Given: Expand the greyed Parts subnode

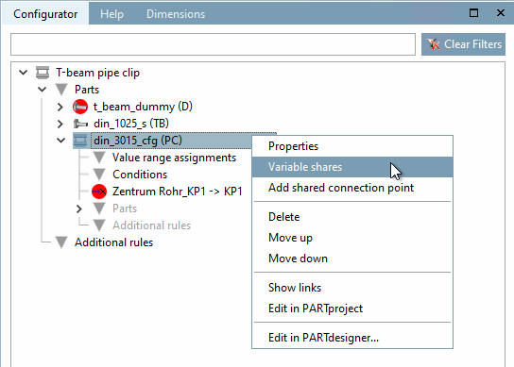Looking at the screenshot, I should [x=79, y=209].
